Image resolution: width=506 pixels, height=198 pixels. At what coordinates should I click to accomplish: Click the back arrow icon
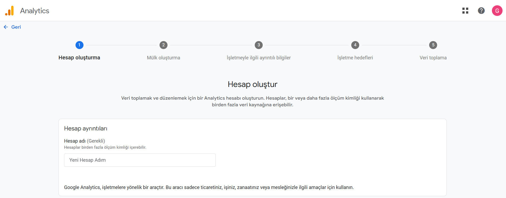(6, 27)
